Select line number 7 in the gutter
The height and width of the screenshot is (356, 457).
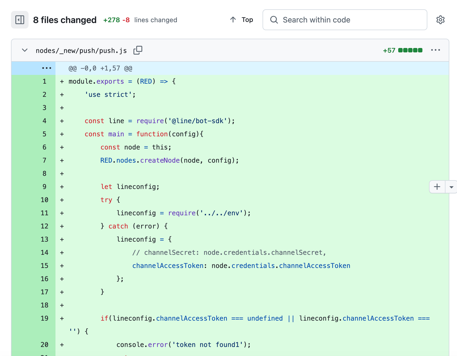point(44,160)
